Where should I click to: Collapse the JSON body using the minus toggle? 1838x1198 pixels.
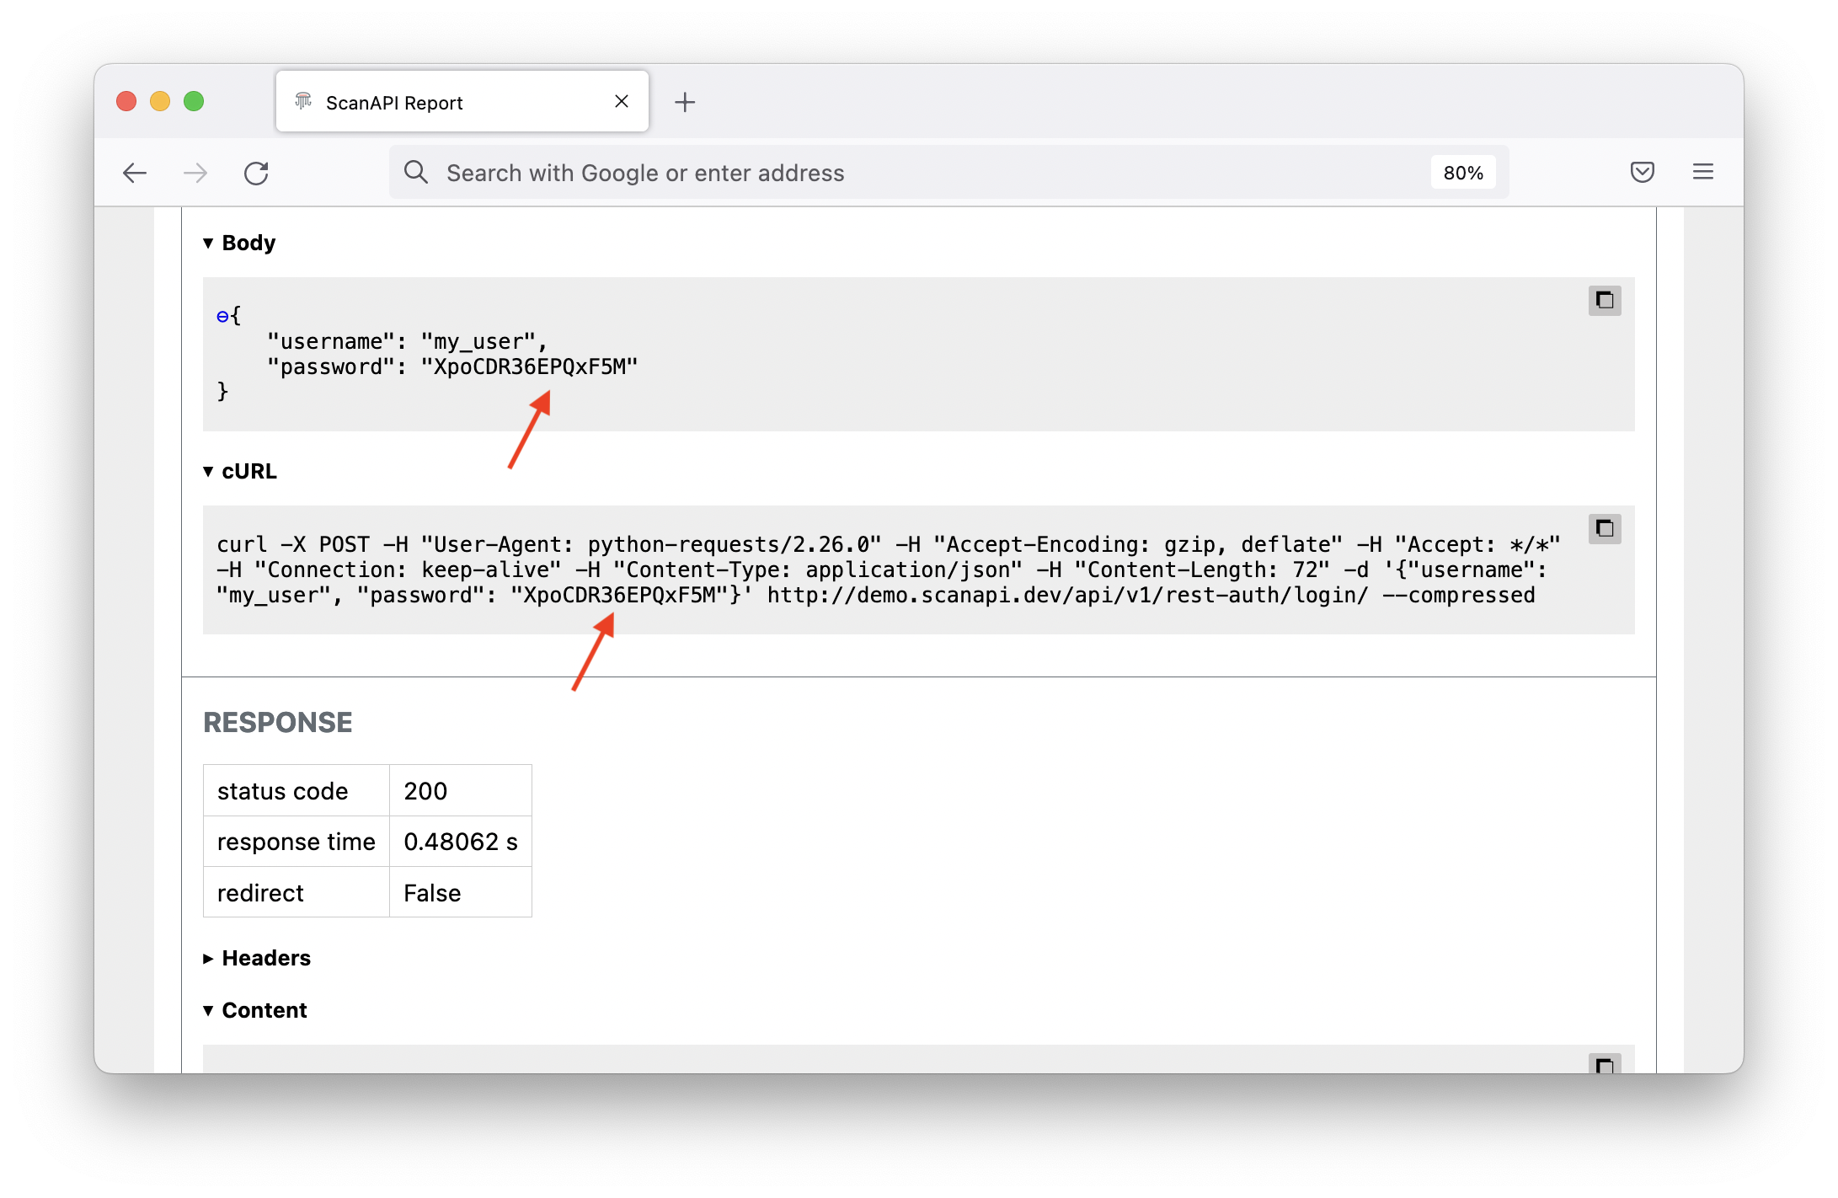(x=222, y=315)
